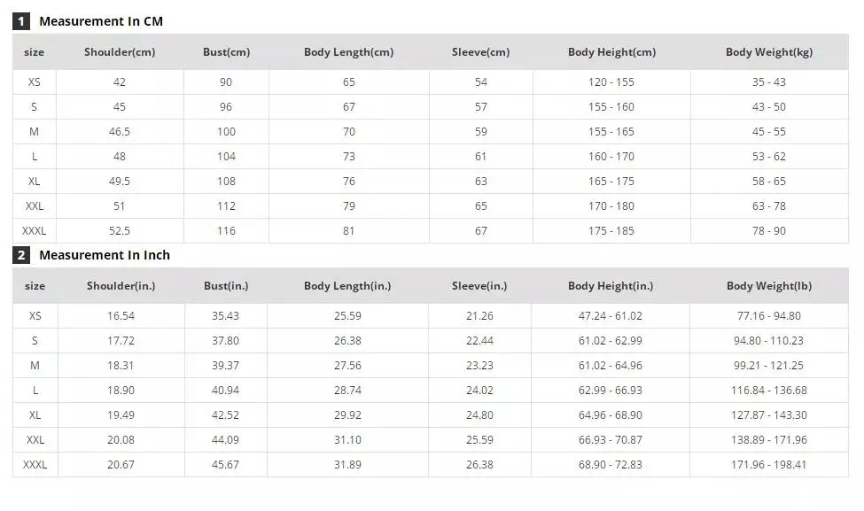This screenshot has width=864, height=511.
Task: Click the 46.5 shoulder value cell
Action: click(120, 132)
